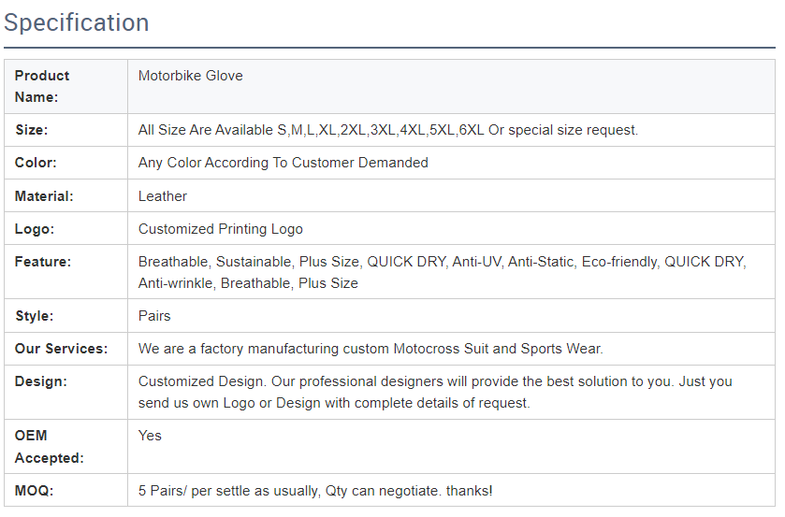The image size is (785, 517).
Task: Click the Logo row label
Action: (35, 229)
